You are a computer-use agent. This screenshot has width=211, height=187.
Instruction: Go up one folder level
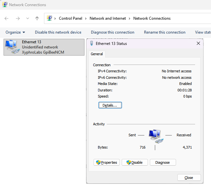pos(37,18)
